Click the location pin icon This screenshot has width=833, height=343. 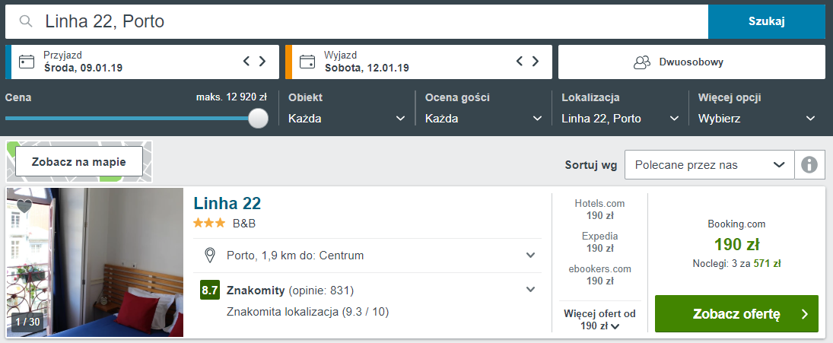210,256
